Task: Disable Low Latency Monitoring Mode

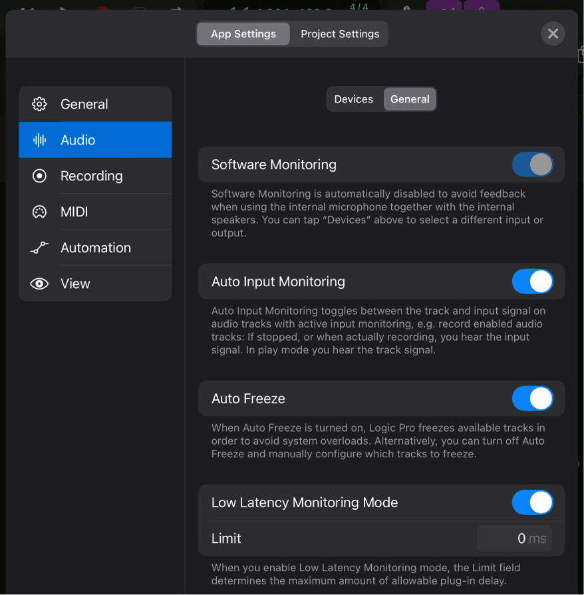Action: tap(532, 502)
